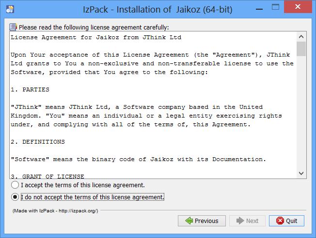This screenshot has width=316, height=238.
Task: Click the 'I accept the terms' label text
Action: 83,185
